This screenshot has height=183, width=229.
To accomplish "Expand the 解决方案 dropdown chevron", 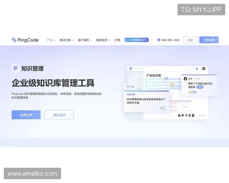I will pyautogui.click(x=73, y=40).
